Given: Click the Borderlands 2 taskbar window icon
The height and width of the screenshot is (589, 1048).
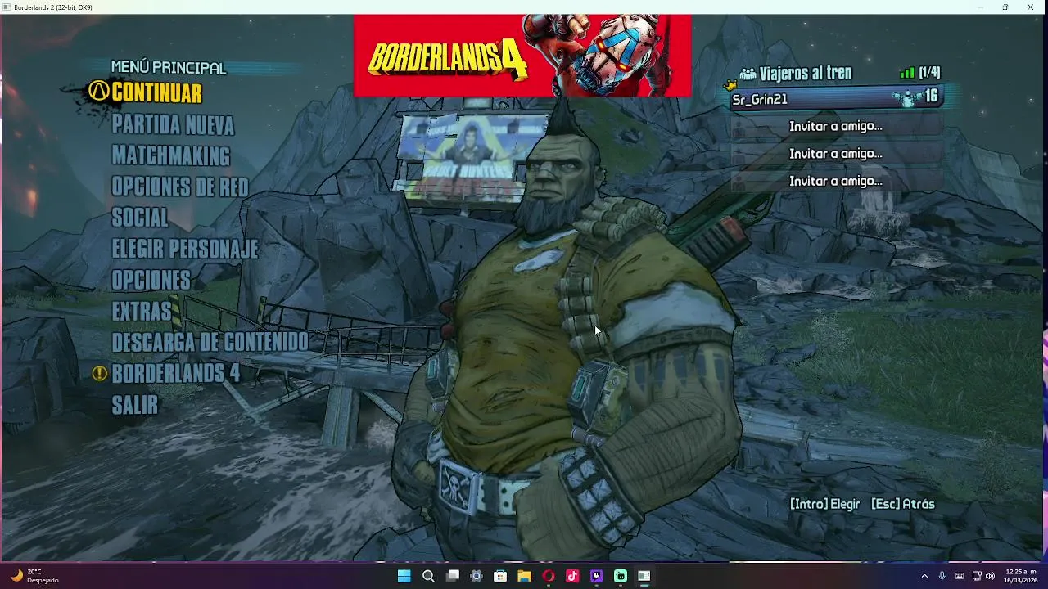Looking at the screenshot, I should coord(644,576).
